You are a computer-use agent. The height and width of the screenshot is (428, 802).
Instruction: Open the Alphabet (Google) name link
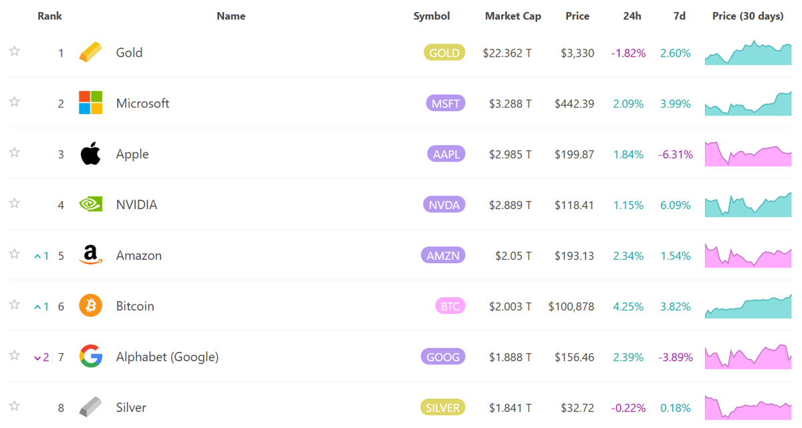click(167, 357)
